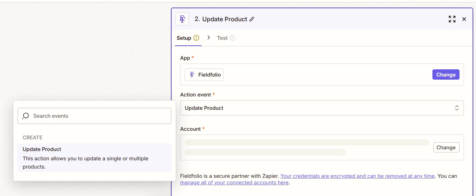Click the purple Change app button
Image resolution: width=476 pixels, height=196 pixels.
(x=446, y=74)
